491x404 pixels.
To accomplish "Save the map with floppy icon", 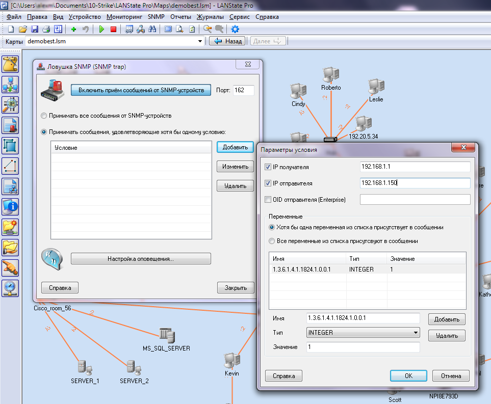I will click(x=35, y=29).
